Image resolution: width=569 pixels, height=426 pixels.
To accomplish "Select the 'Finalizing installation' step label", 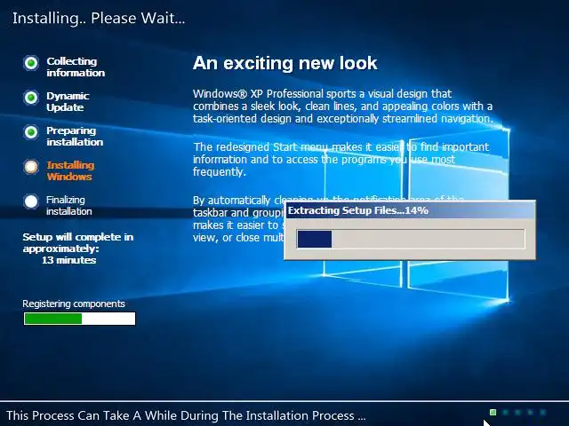I will tap(69, 205).
